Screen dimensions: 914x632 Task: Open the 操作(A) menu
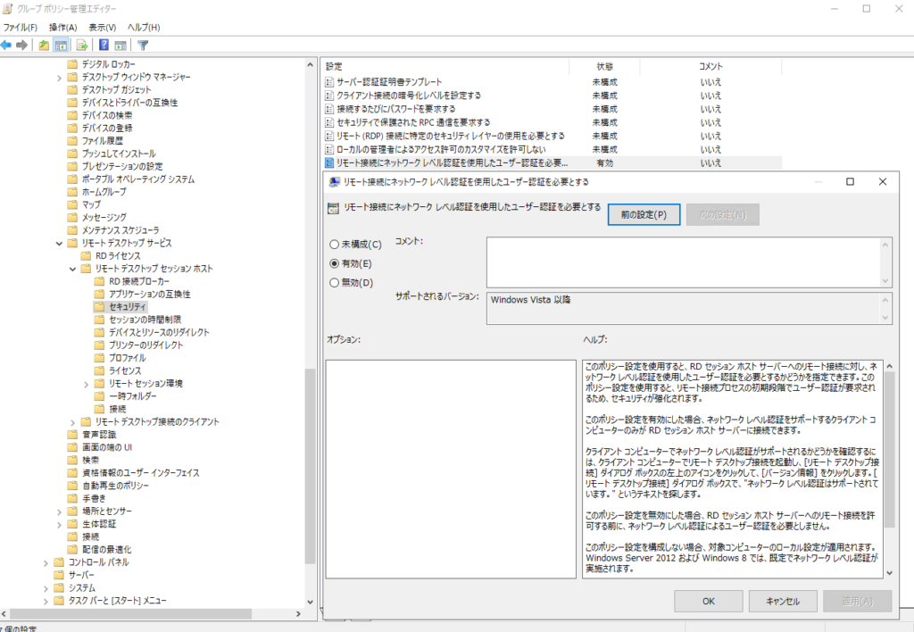tap(63, 28)
